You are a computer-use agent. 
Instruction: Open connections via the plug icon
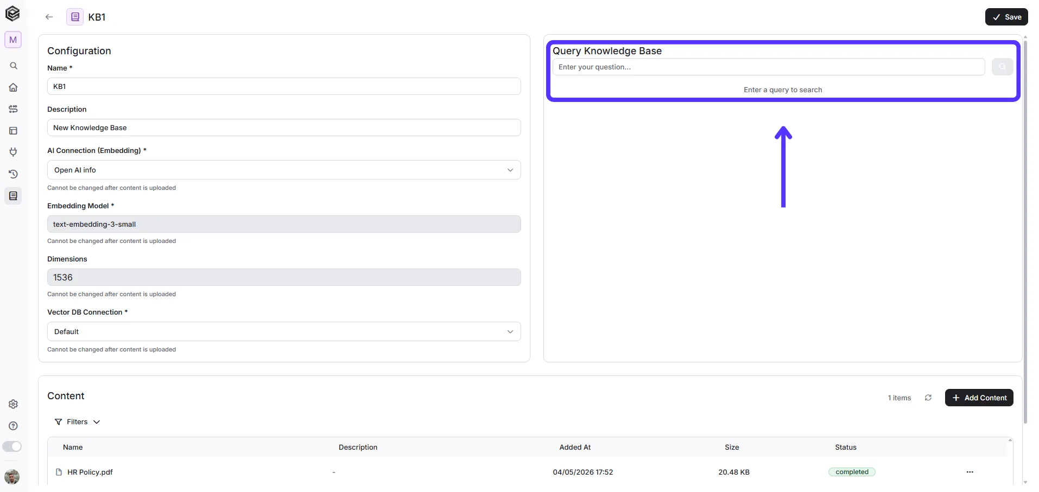(x=14, y=152)
